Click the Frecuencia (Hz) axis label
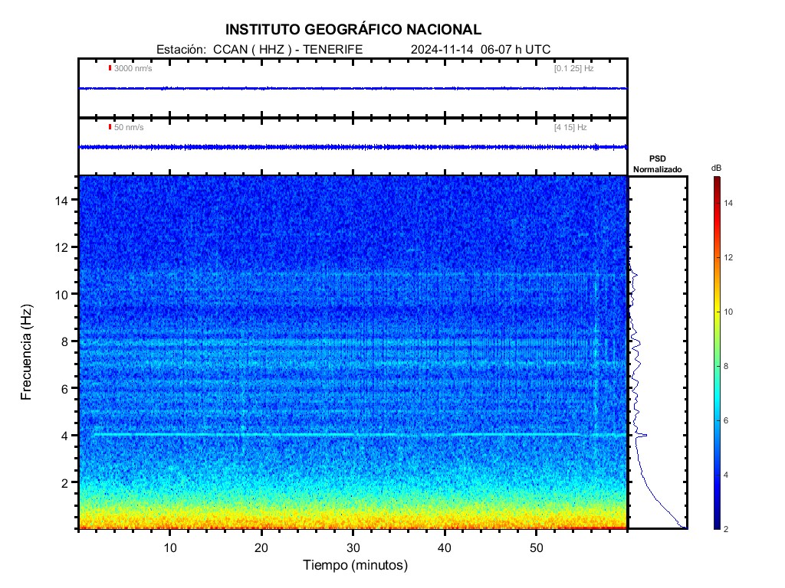The width and height of the screenshot is (785, 588). tap(27, 353)
